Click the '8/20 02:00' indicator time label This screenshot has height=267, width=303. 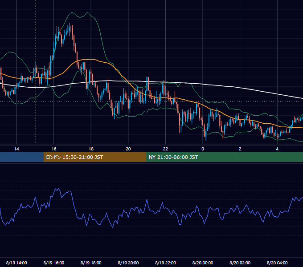point(240,263)
